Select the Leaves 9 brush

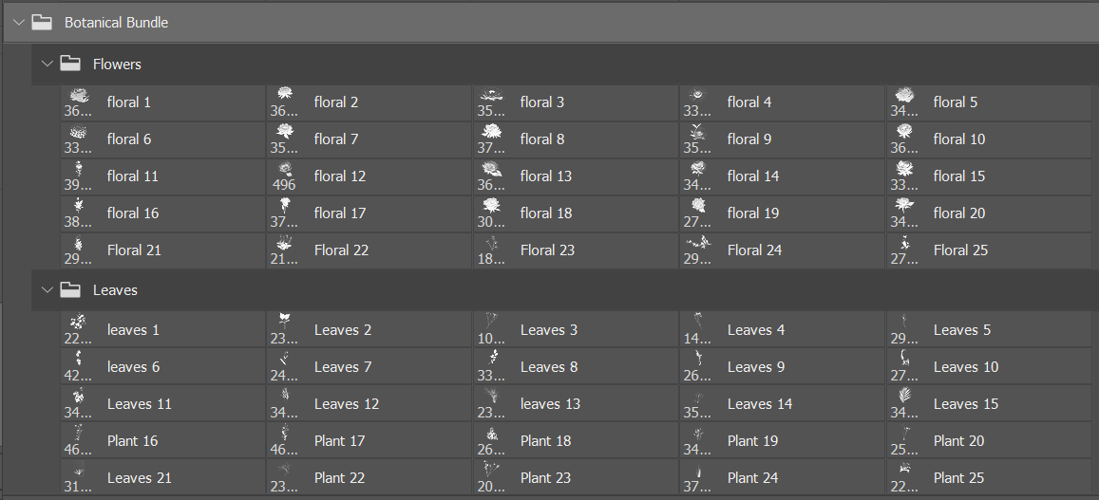coord(755,367)
